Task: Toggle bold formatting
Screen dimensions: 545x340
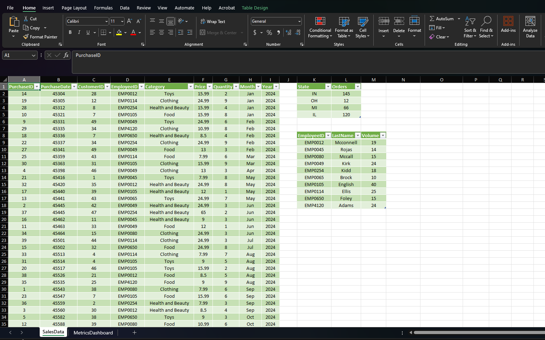Action: [70, 32]
